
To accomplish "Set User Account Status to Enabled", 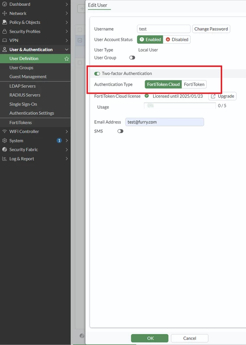I will click(x=150, y=39).
